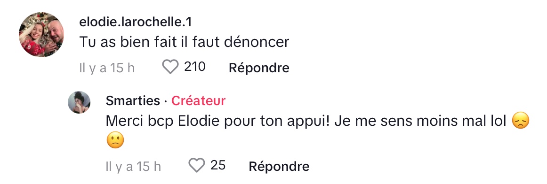Open the elodie.larochelle.1 username link

(x=136, y=22)
